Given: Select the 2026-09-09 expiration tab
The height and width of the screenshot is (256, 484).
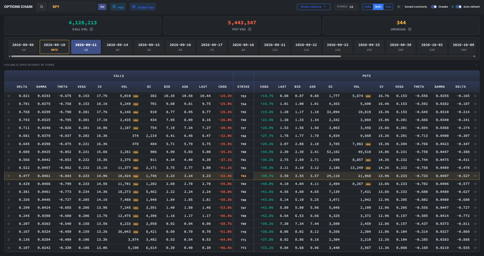Looking at the screenshot, I should tap(23, 47).
